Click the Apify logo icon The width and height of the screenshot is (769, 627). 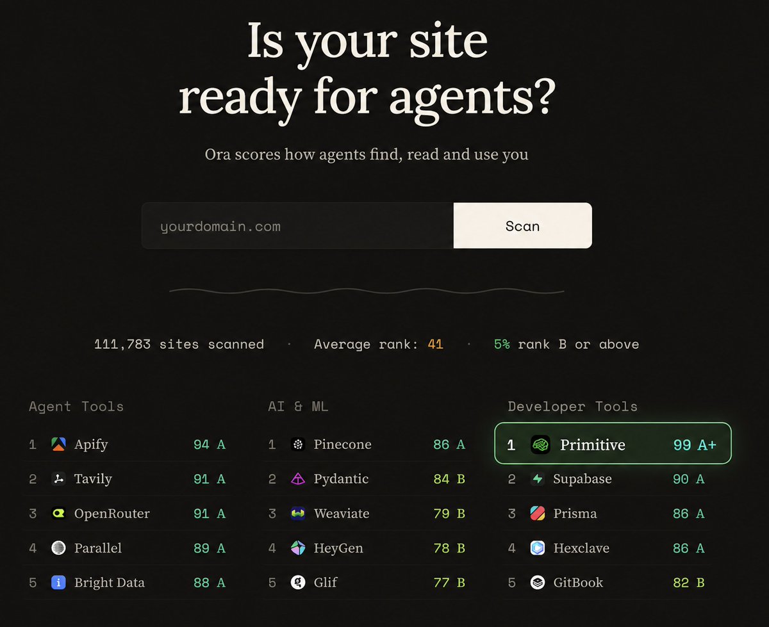pyautogui.click(x=58, y=444)
